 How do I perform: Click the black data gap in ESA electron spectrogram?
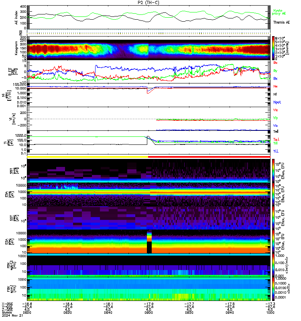[x=149, y=247]
